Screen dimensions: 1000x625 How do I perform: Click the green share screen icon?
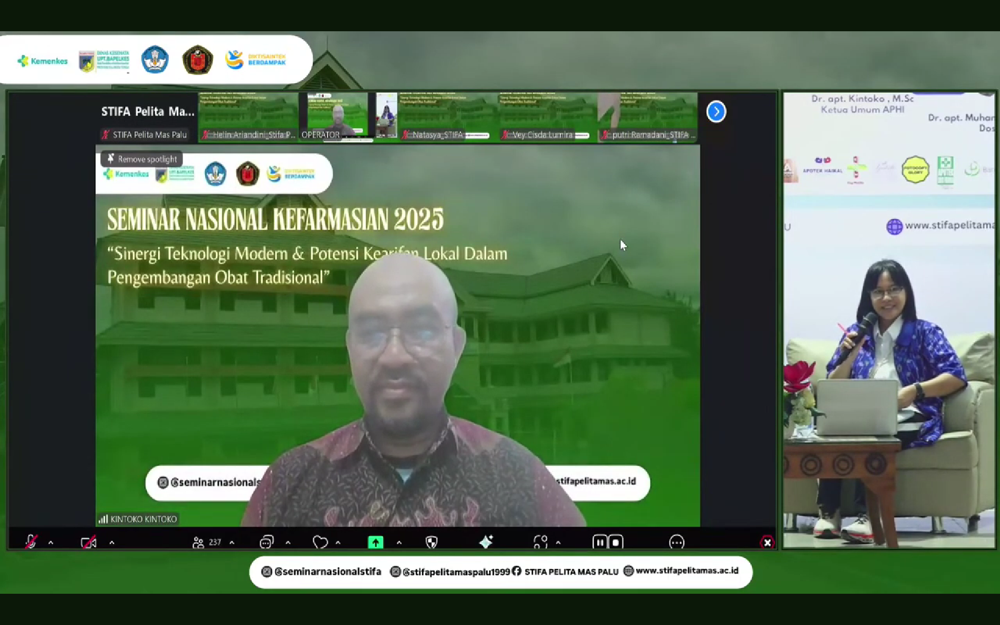tap(375, 542)
